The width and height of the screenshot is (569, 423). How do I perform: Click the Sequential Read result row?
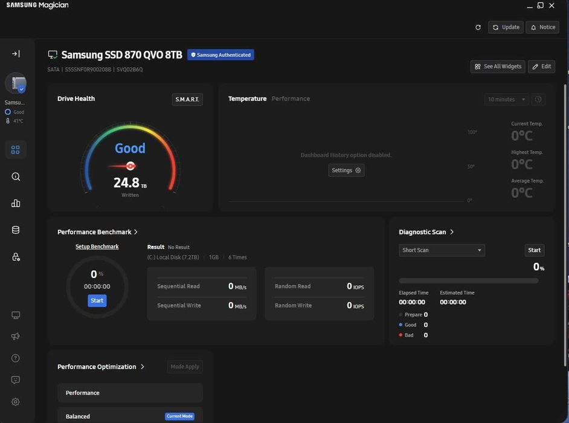(202, 286)
